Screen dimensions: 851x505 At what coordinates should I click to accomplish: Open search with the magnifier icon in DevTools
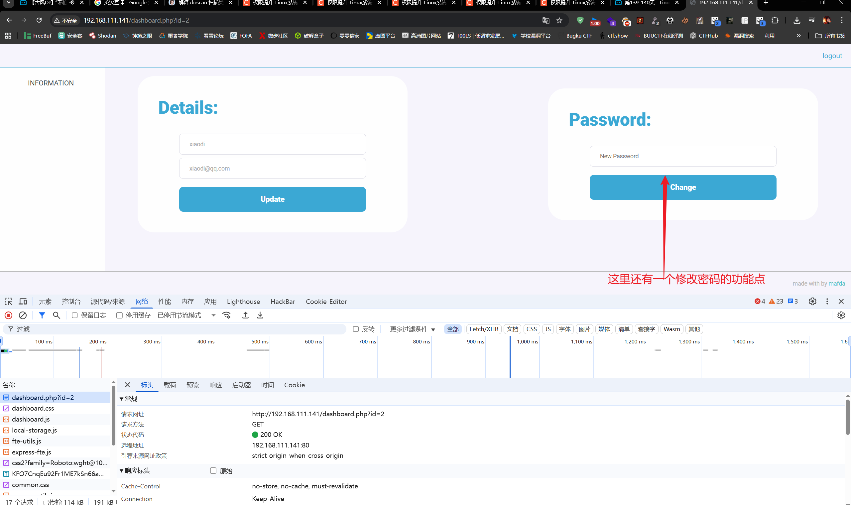[57, 316]
